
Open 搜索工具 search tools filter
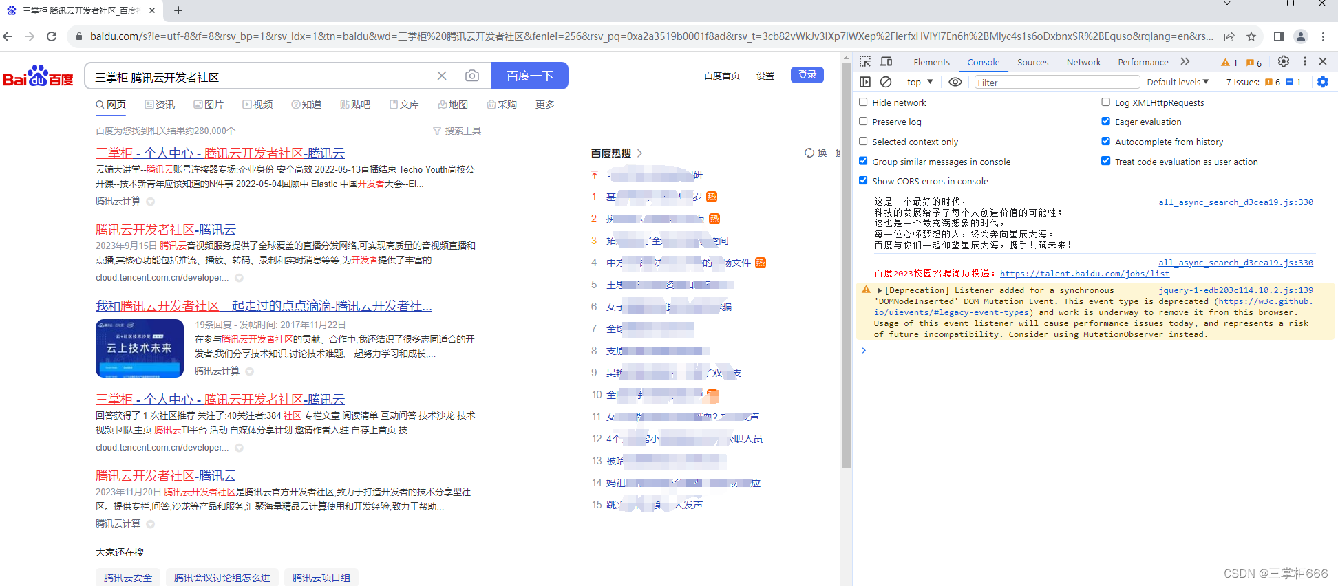(457, 131)
